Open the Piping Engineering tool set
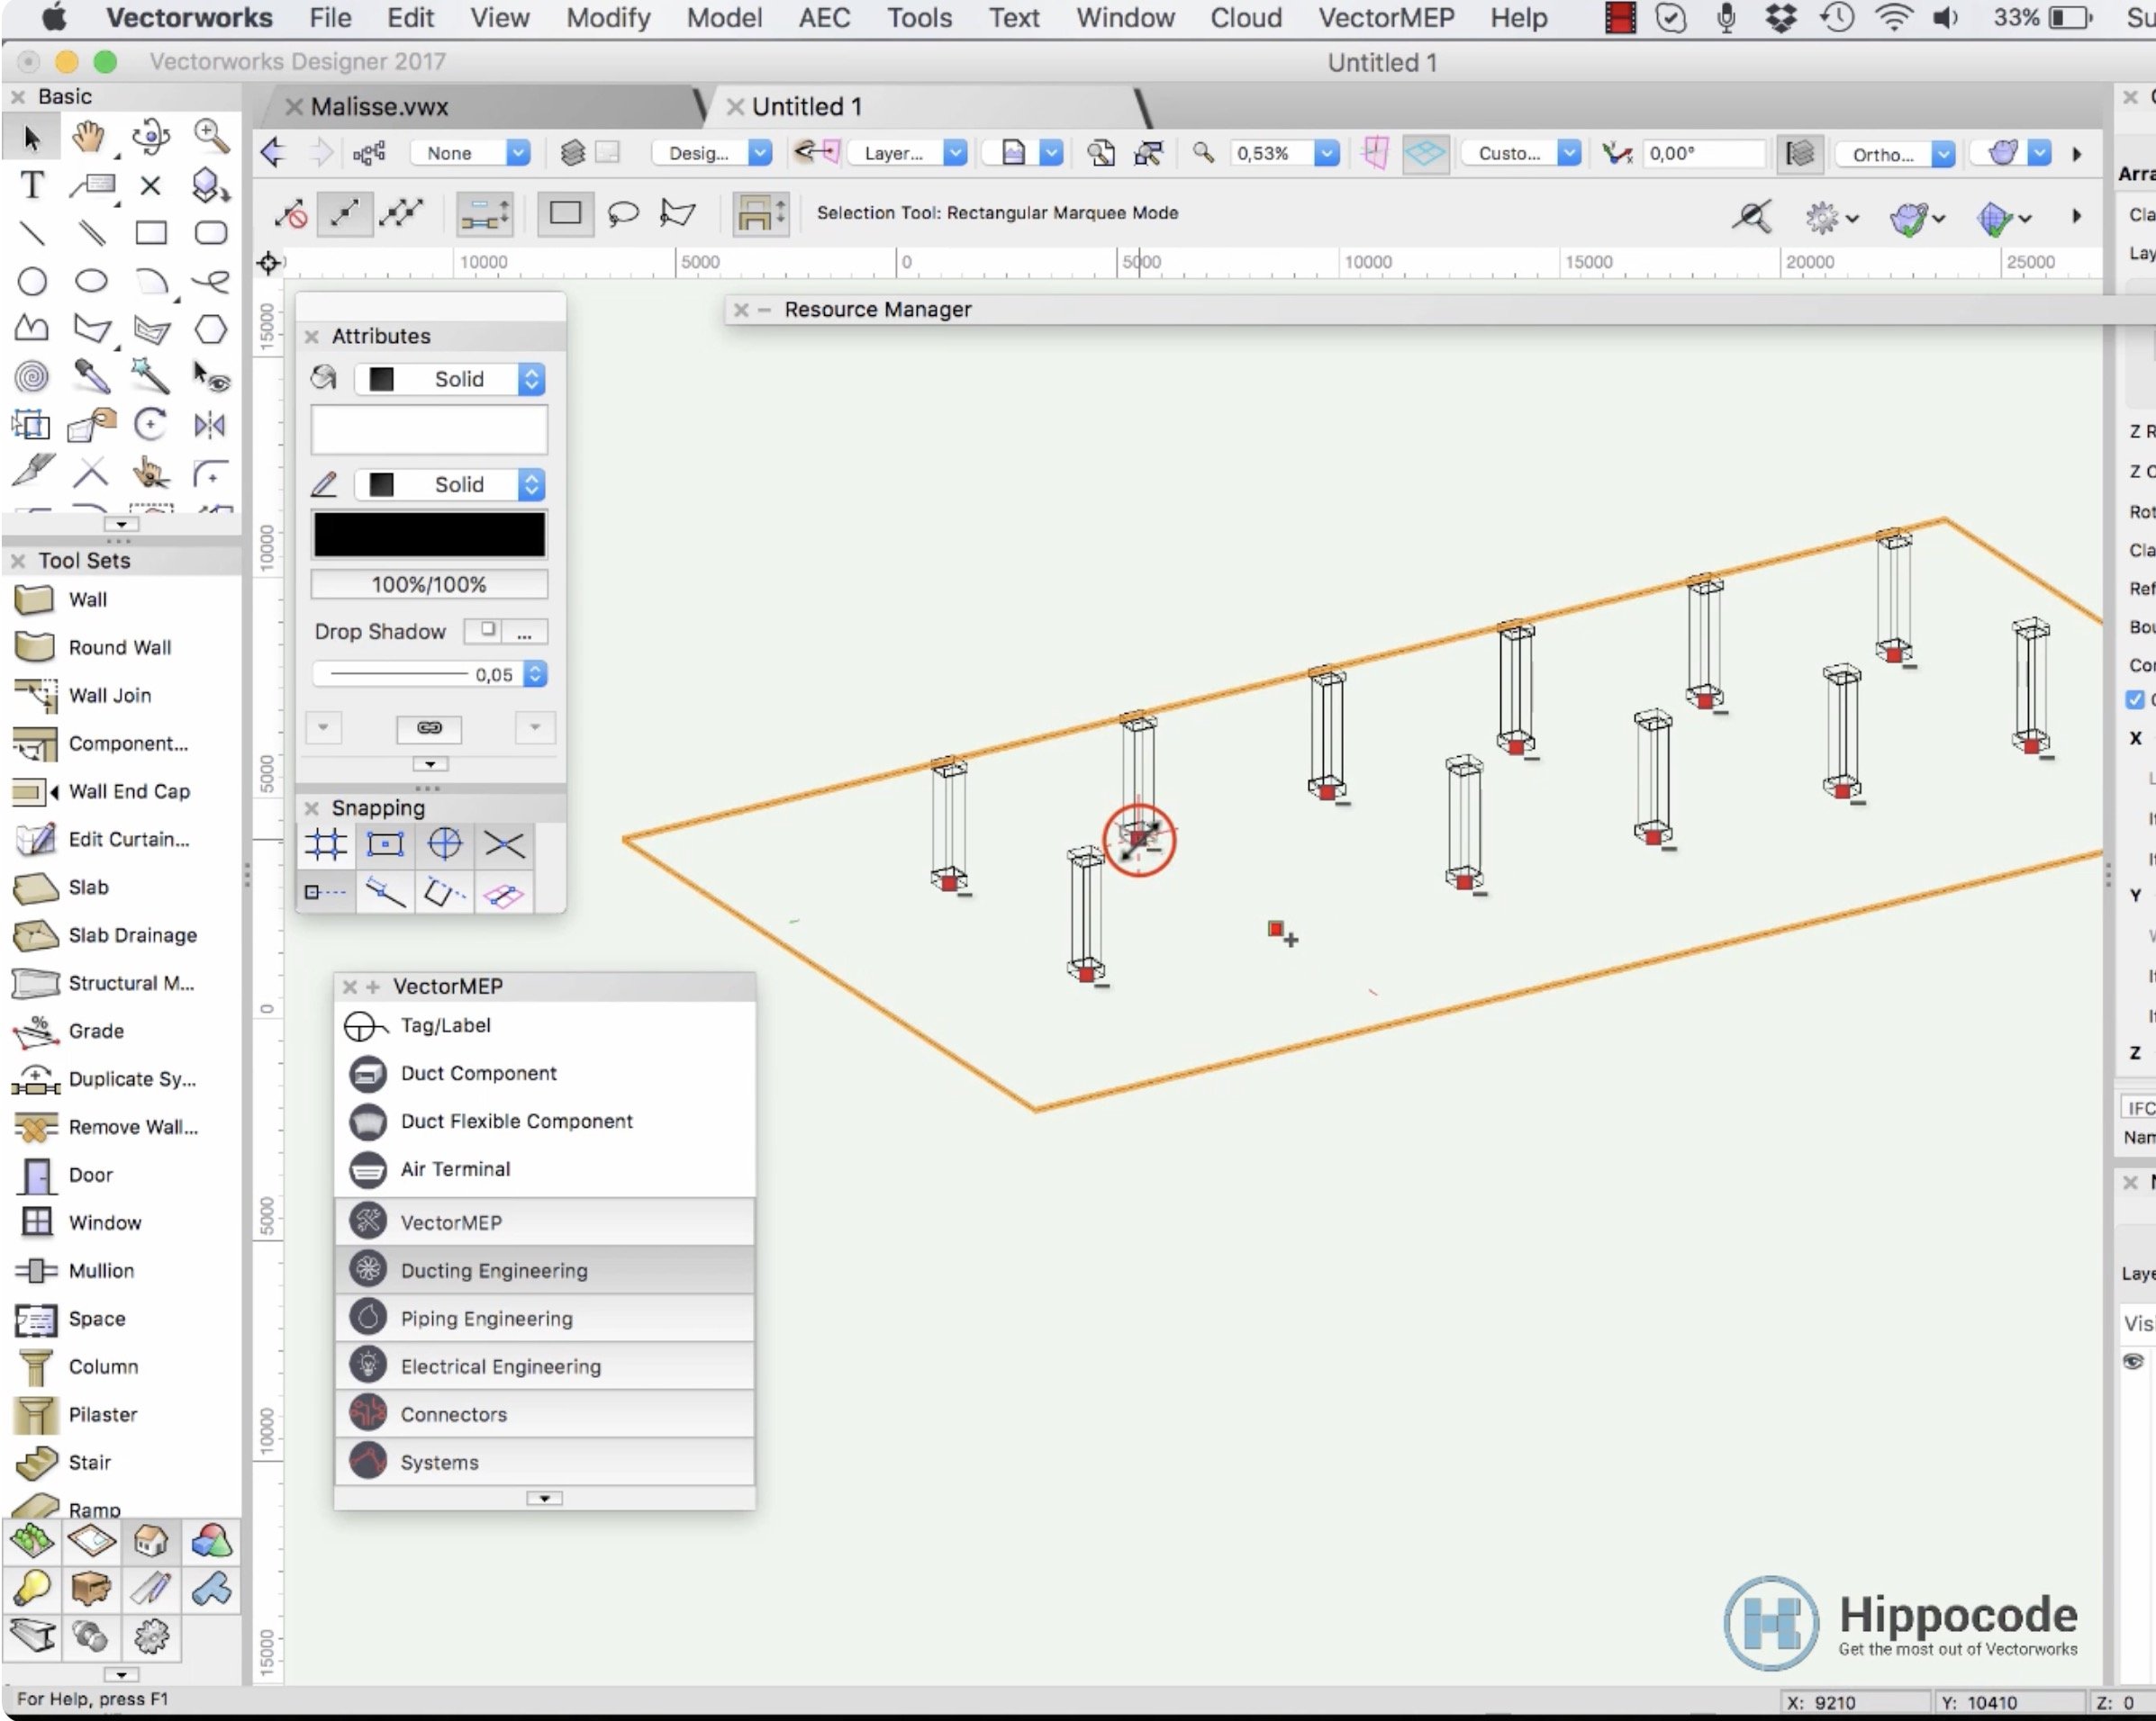2156x1721 pixels. click(486, 1319)
